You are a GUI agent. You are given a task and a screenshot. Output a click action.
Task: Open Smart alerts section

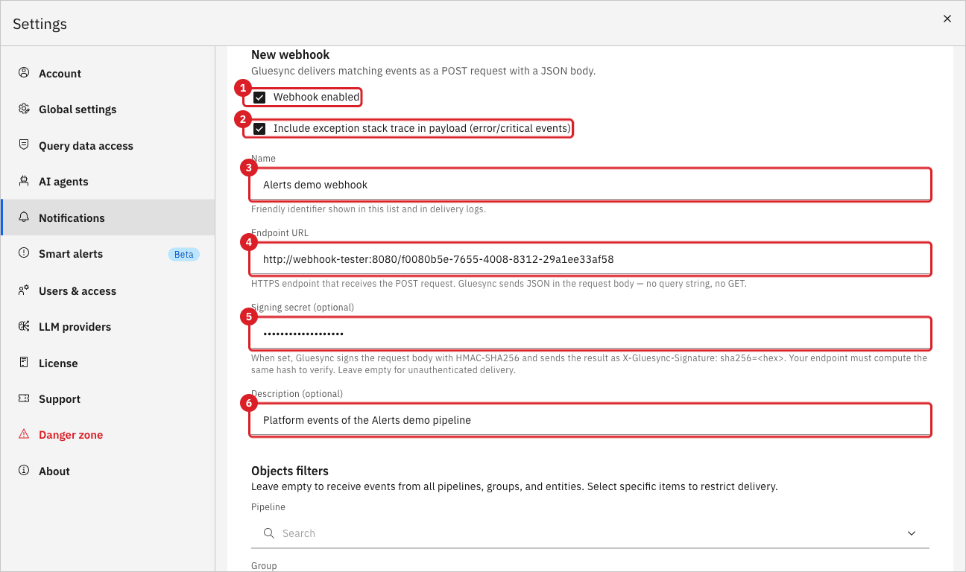tap(108, 253)
